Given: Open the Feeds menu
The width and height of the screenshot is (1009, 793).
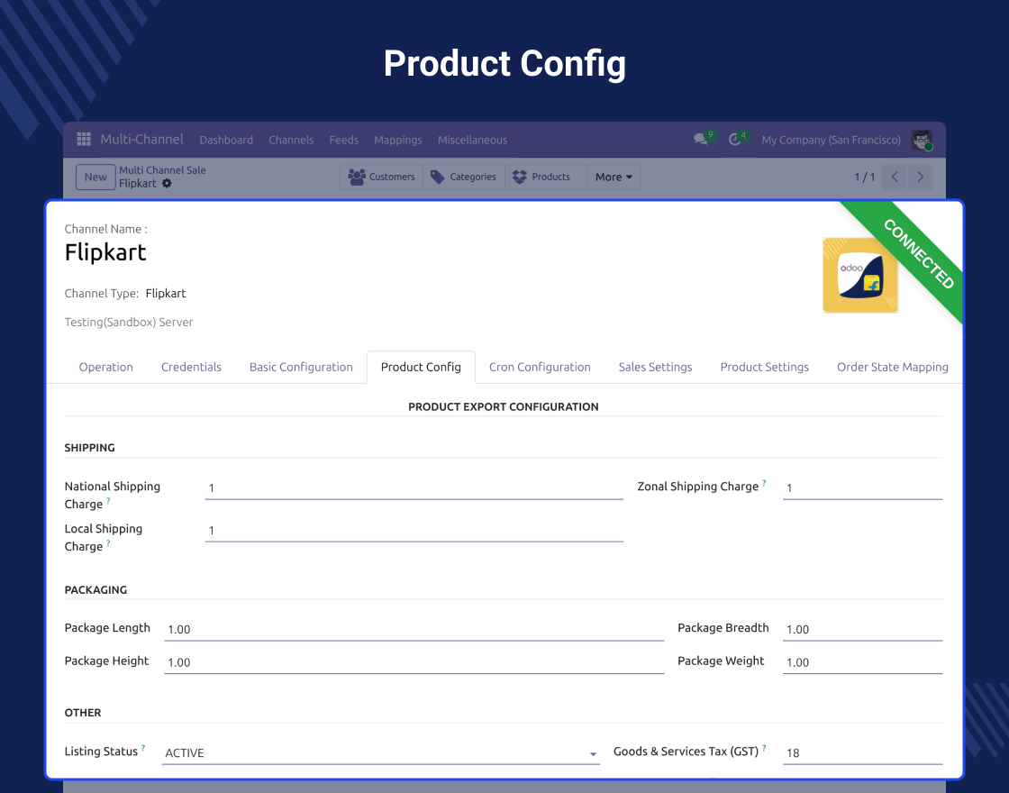Looking at the screenshot, I should click(343, 140).
